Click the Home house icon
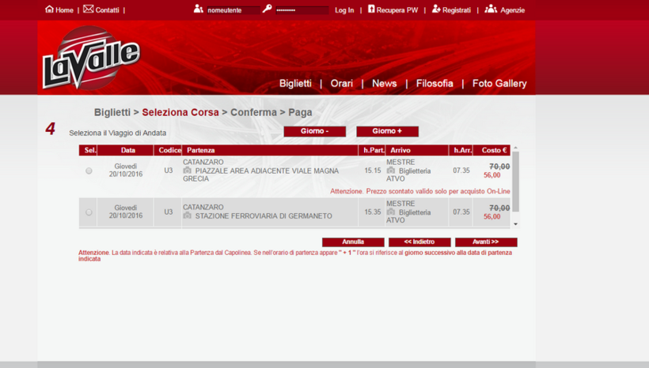Viewport: 649px width, 368px height. click(x=49, y=9)
